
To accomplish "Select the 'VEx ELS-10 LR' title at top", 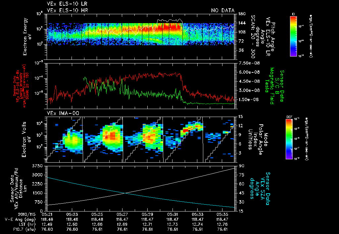I will (x=67, y=4).
